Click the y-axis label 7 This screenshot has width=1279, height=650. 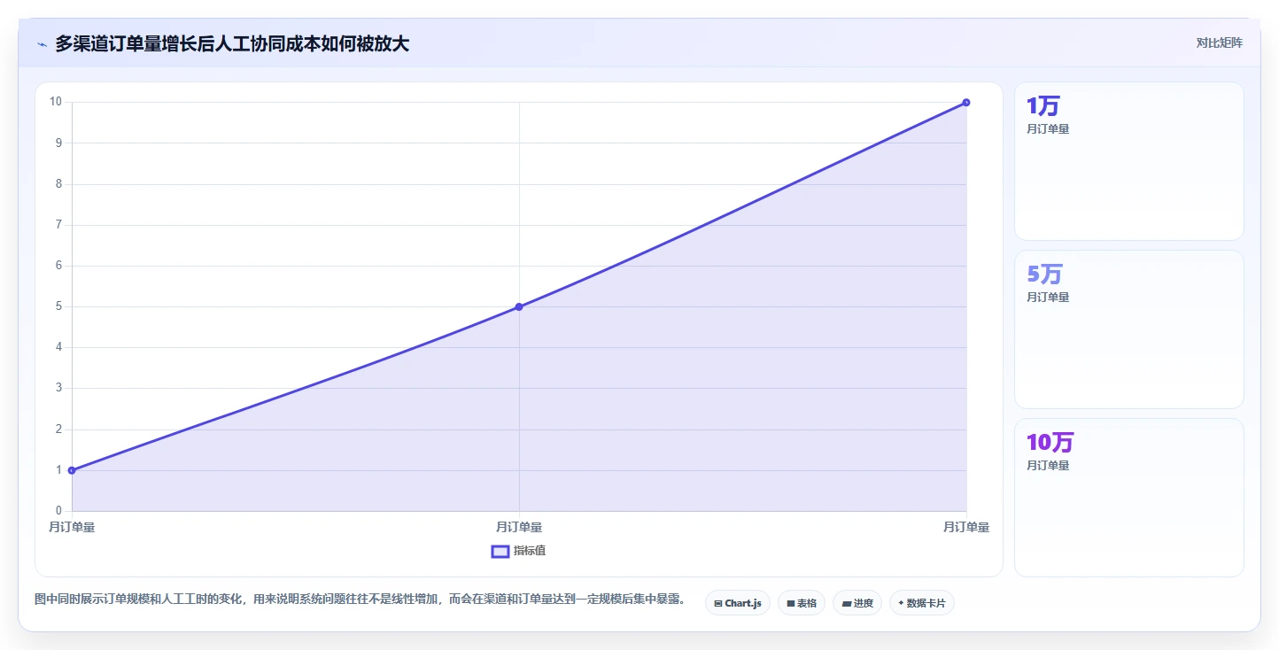pyautogui.click(x=58, y=225)
